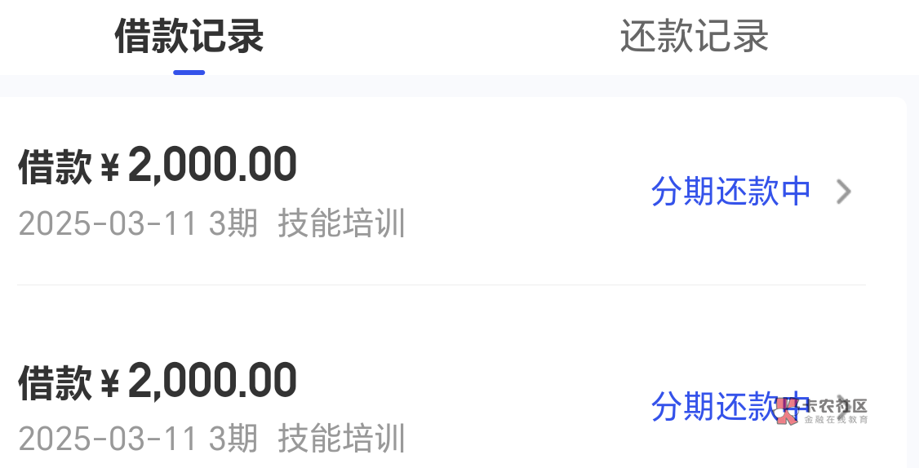Open first loan's 分期还款中 status link

coord(730,192)
